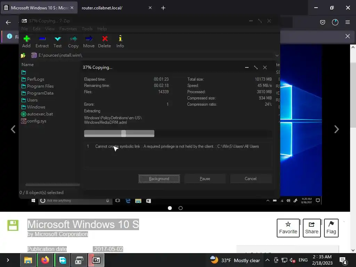The height and width of the screenshot is (267, 356).
Task: Click the symbolic link error message row
Action: pos(178,146)
